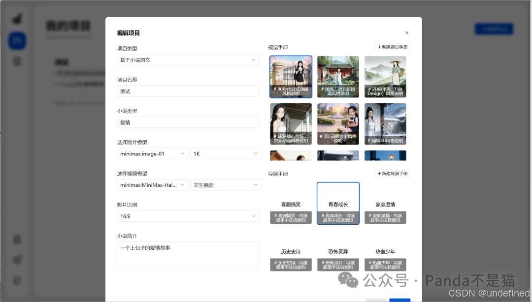This screenshot has height=302, width=532.
Task: Select the 2D扁平风 (Flat Design) style thumbnail
Action: coord(385,77)
